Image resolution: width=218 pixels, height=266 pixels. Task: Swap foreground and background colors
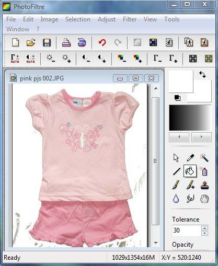pyautogui.click(x=203, y=75)
